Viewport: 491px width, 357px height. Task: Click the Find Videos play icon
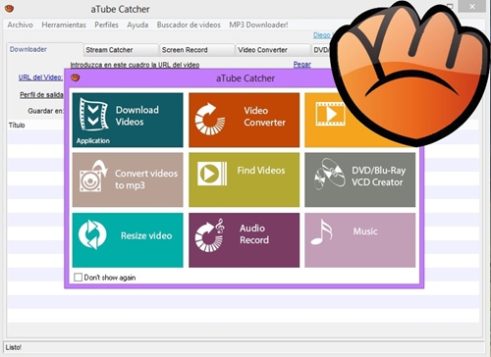pos(212,174)
